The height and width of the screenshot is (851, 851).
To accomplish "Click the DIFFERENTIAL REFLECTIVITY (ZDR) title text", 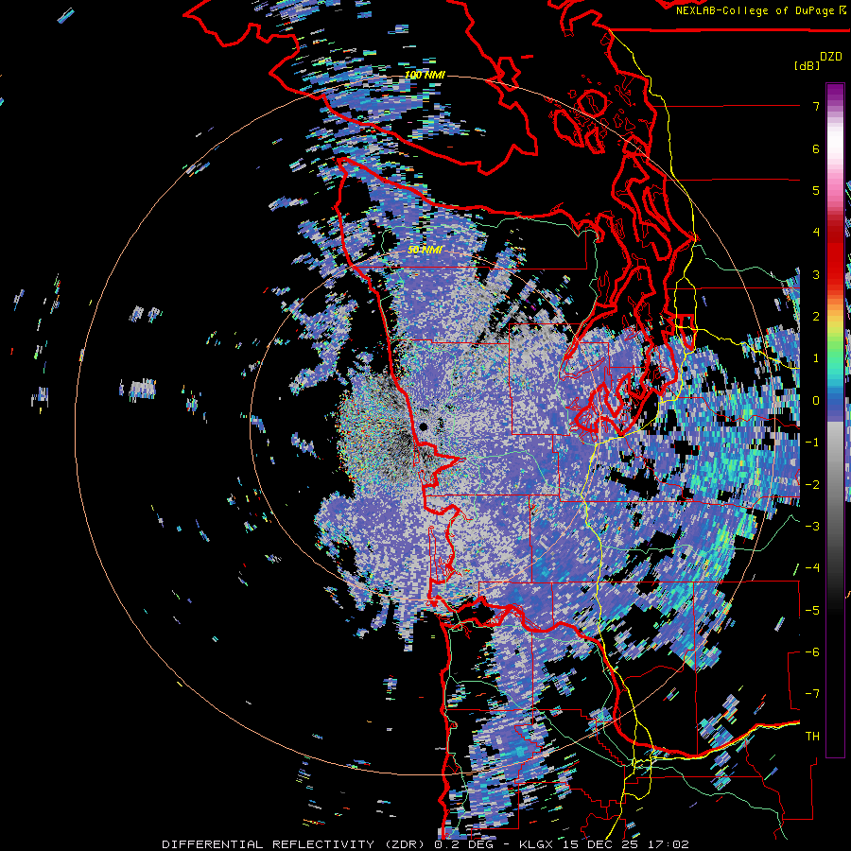I will tap(294, 844).
